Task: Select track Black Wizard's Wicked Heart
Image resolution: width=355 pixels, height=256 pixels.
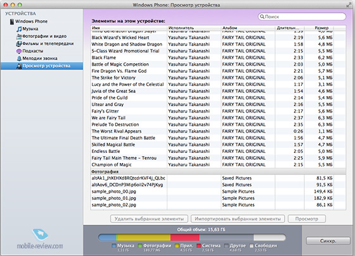Action: click(x=218, y=37)
